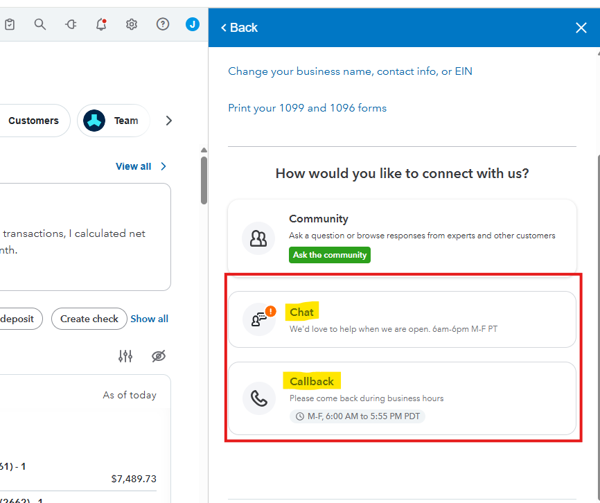This screenshot has height=503, width=600.
Task: Open the search magnifier in top bar
Action: [x=40, y=25]
